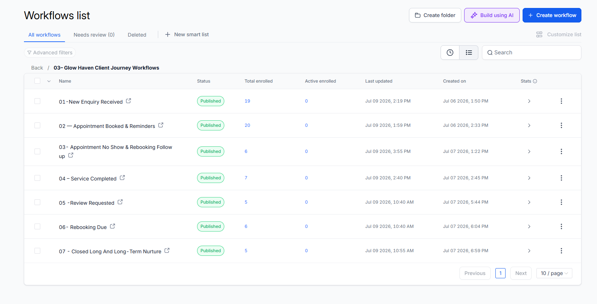
Task: Select checkbox for 01-New Enquiry Received
Action: click(37, 101)
